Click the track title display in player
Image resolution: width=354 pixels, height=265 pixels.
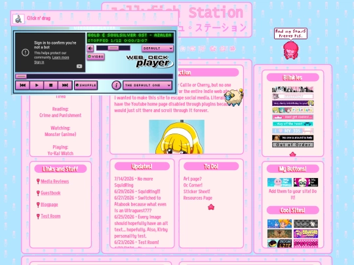(x=130, y=35)
